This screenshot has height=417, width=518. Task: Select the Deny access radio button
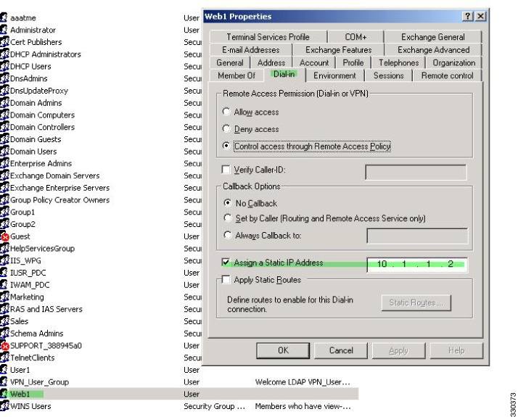(x=226, y=128)
